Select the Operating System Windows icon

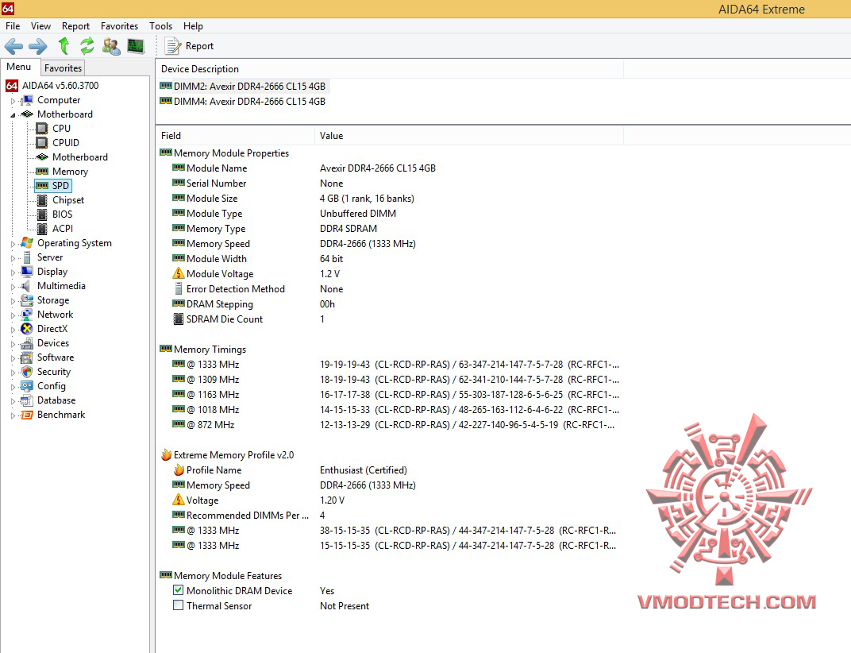pyautogui.click(x=27, y=243)
